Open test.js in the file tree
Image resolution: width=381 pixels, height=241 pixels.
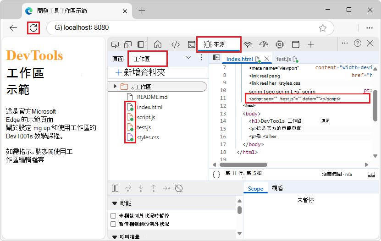pos(144,127)
